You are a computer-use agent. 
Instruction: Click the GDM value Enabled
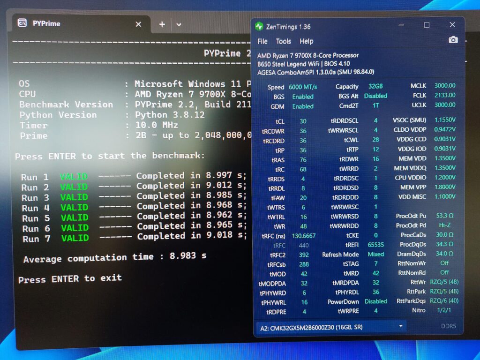point(303,106)
